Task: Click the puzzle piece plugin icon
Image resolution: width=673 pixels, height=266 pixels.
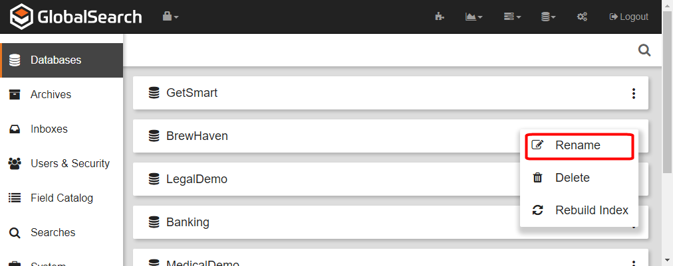Action: pos(440,17)
